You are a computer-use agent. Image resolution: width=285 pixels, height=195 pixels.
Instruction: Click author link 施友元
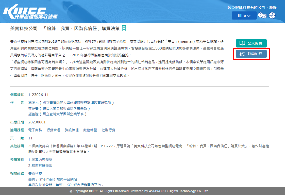pyautogui.click(x=33, y=103)
